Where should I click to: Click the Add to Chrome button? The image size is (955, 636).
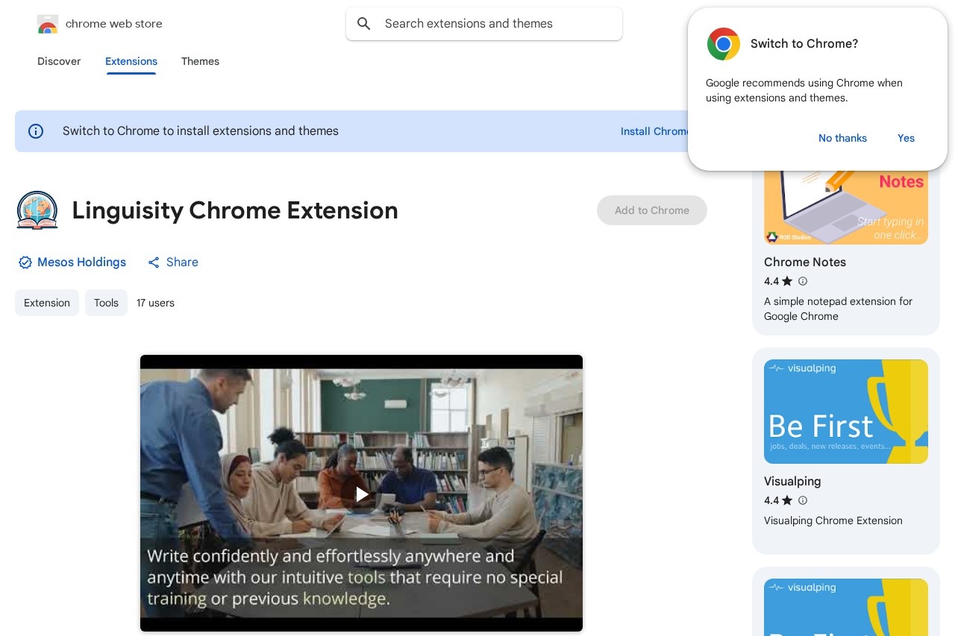pos(651,210)
